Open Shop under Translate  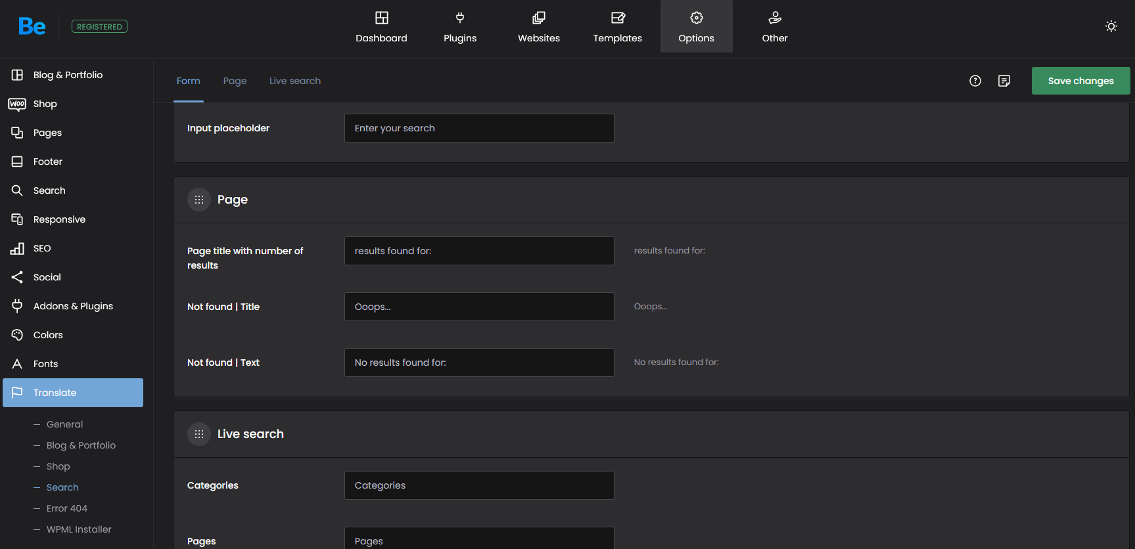58,466
